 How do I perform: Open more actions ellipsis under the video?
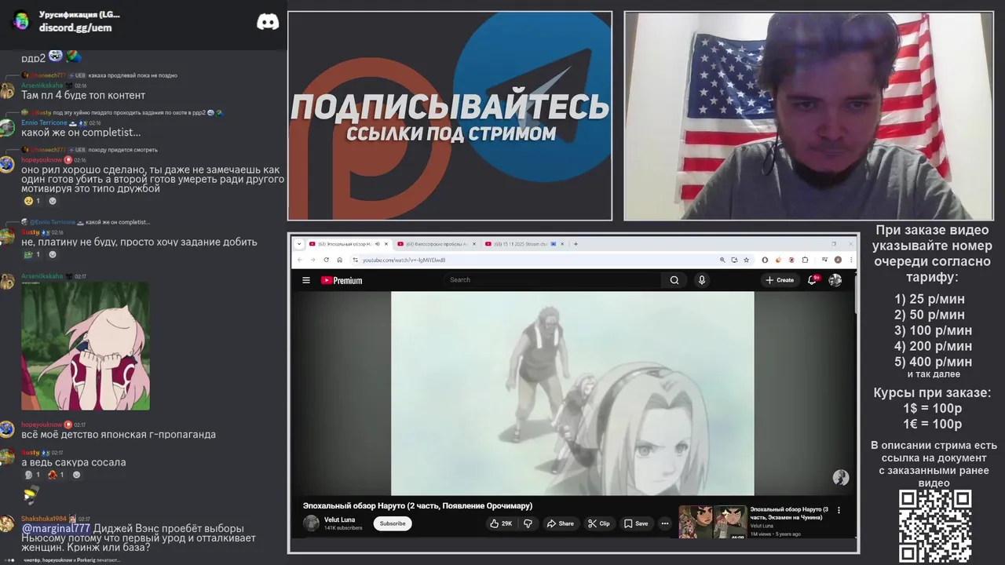coord(664,523)
